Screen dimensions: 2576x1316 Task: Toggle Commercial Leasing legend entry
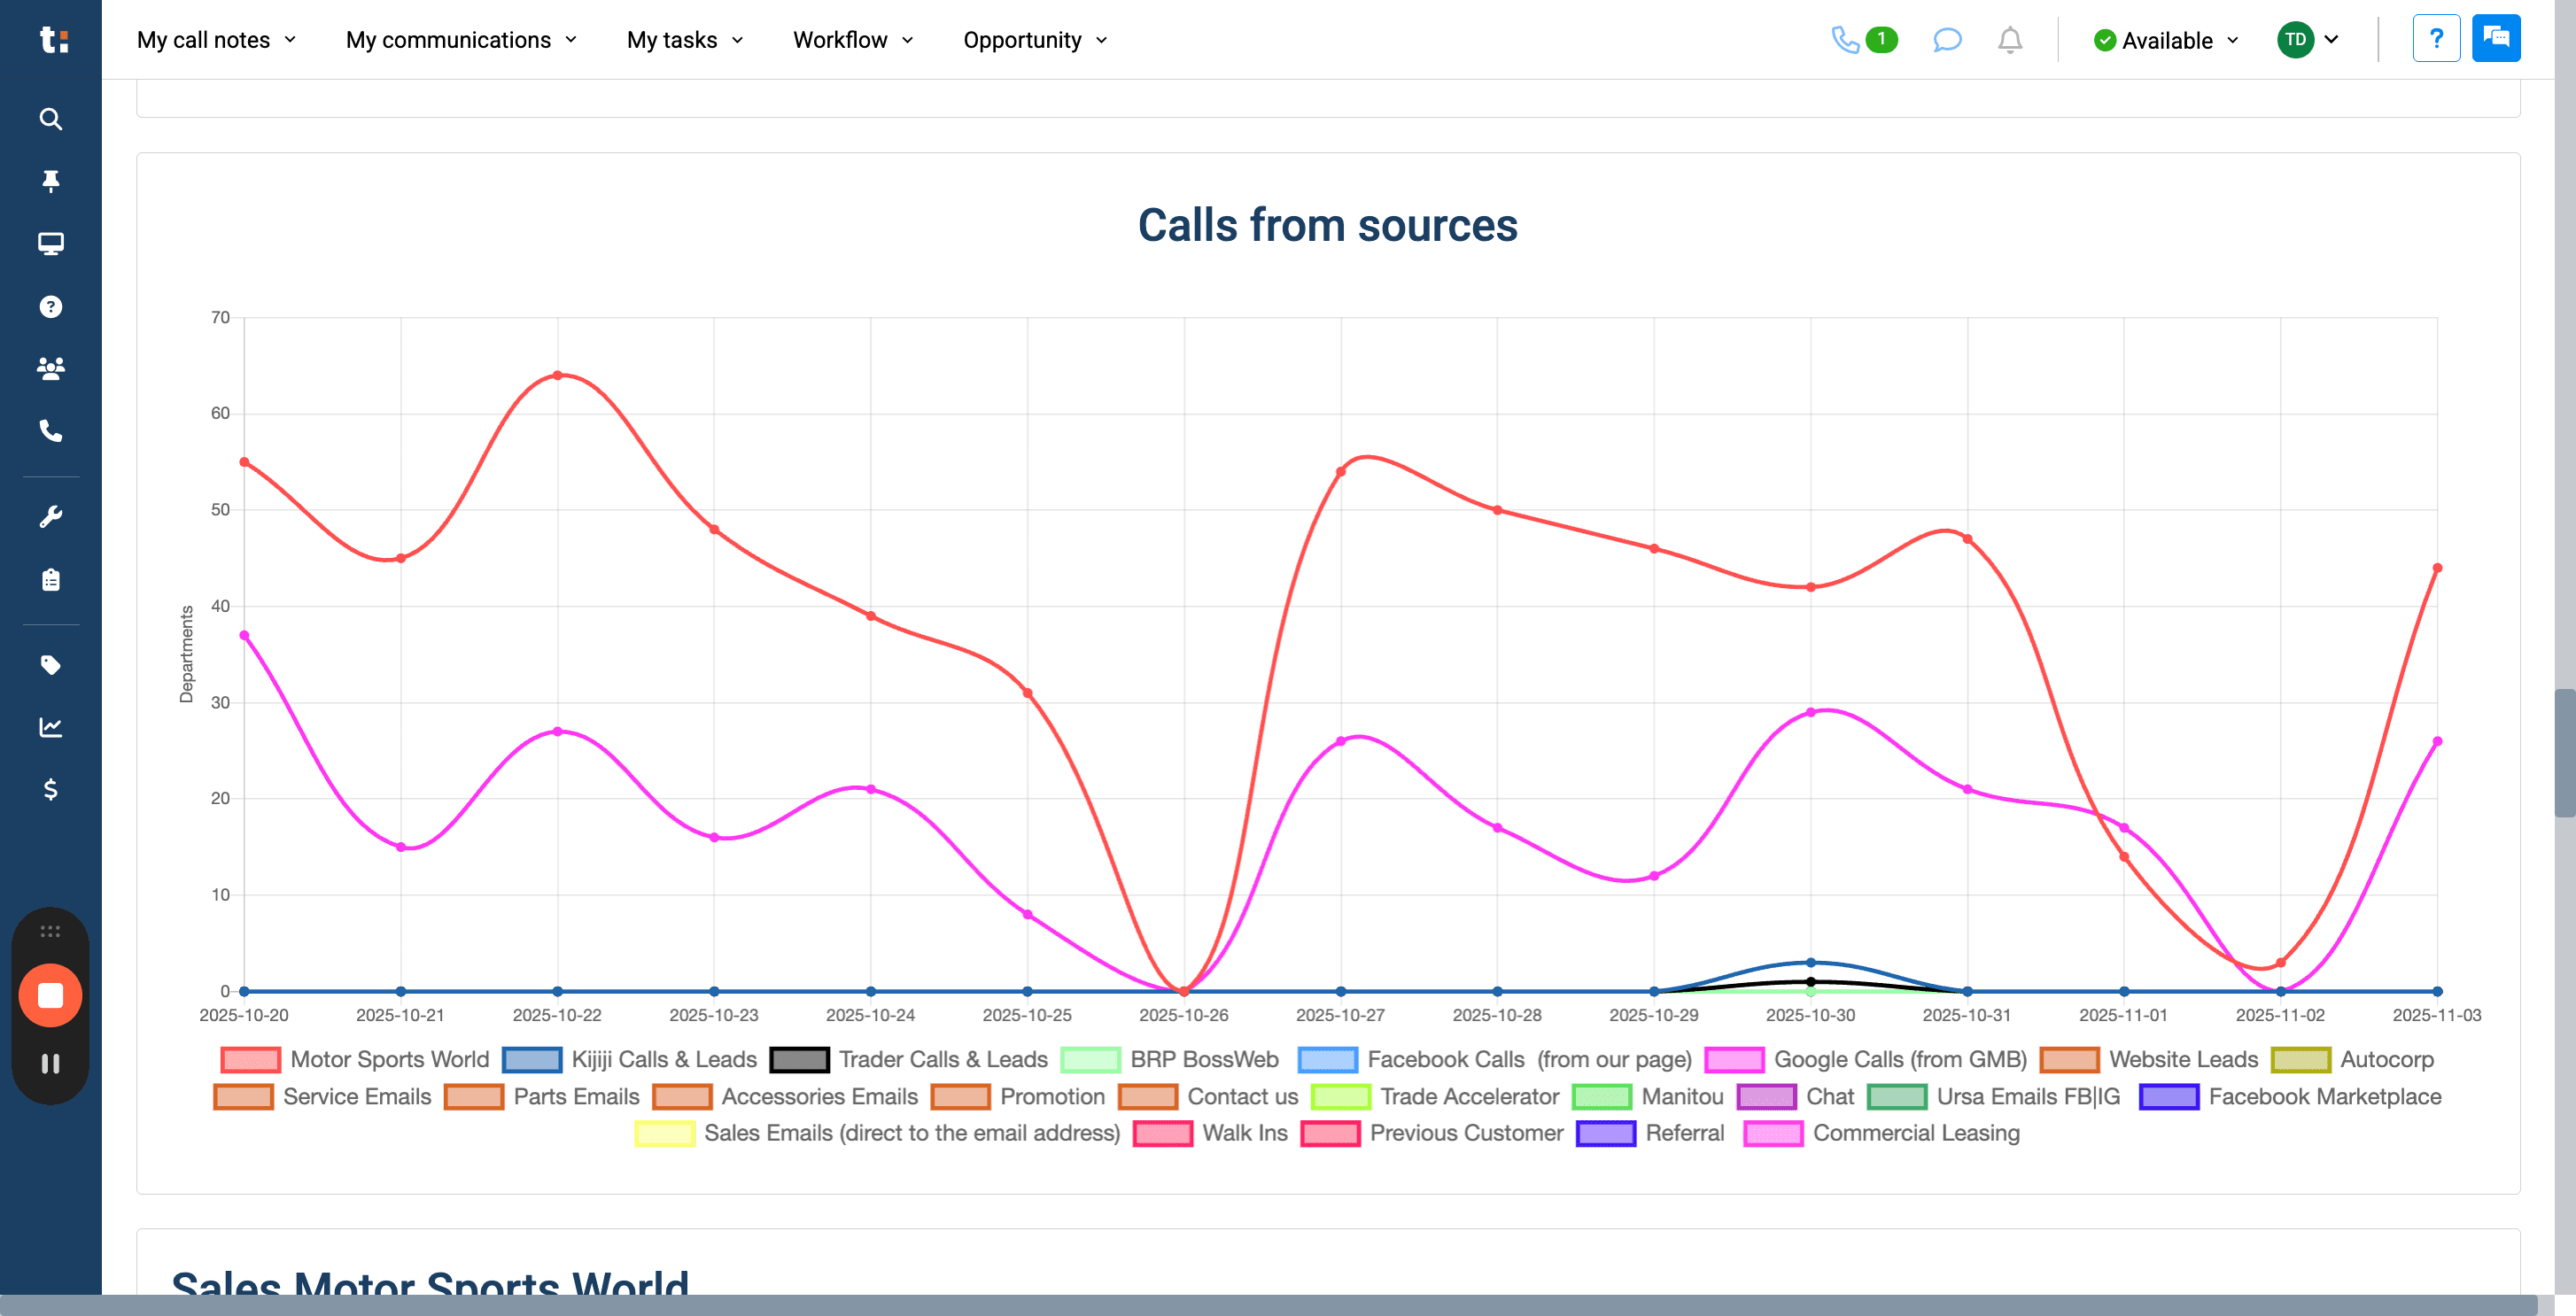coord(1881,1133)
